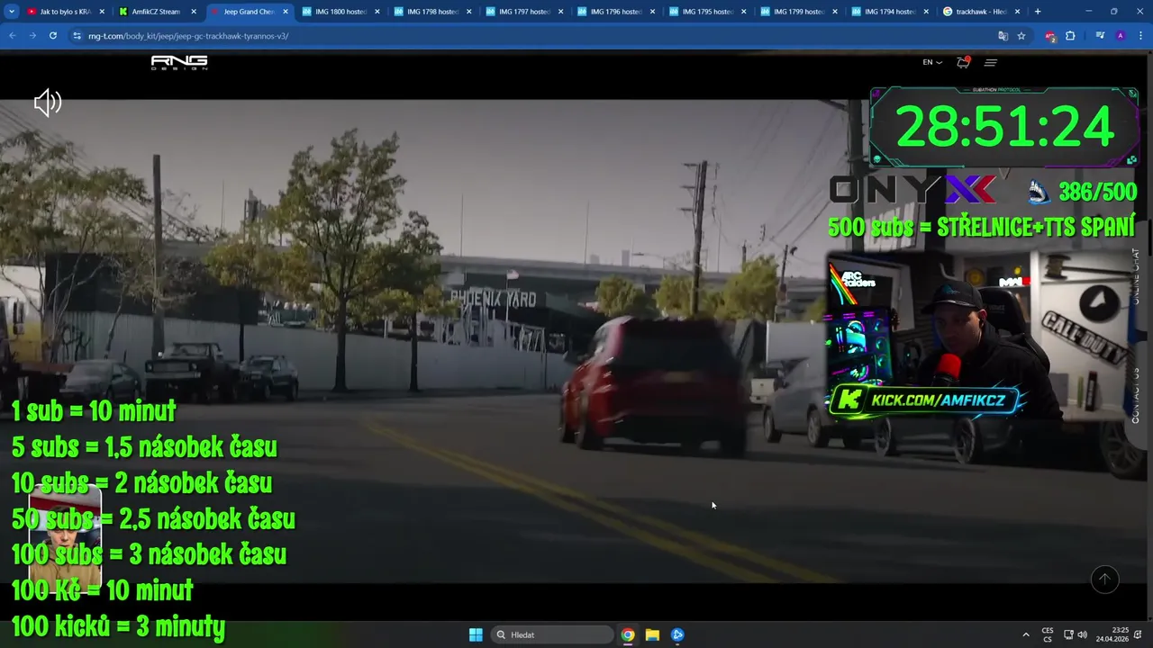Close the trackhawk search tab

(x=1018, y=12)
